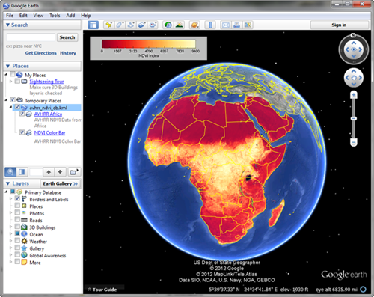Uncheck the Temporary Places checkbox

point(13,99)
